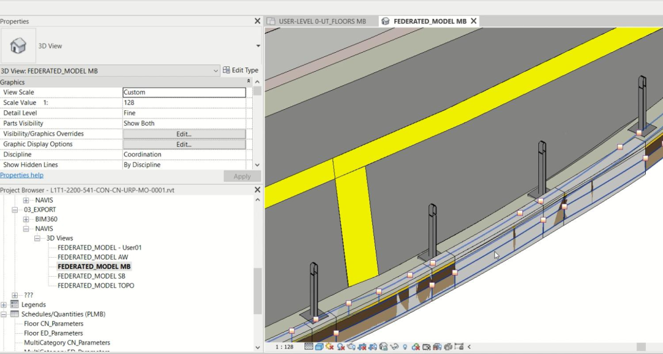Toggle the Crop View icon
This screenshot has height=354, width=663.
[362, 347]
